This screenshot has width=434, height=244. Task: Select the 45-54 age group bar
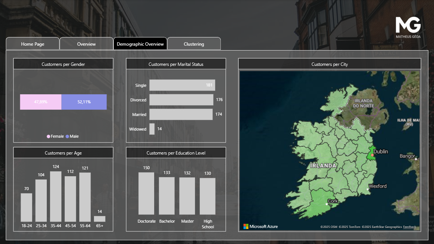[x=70, y=199]
